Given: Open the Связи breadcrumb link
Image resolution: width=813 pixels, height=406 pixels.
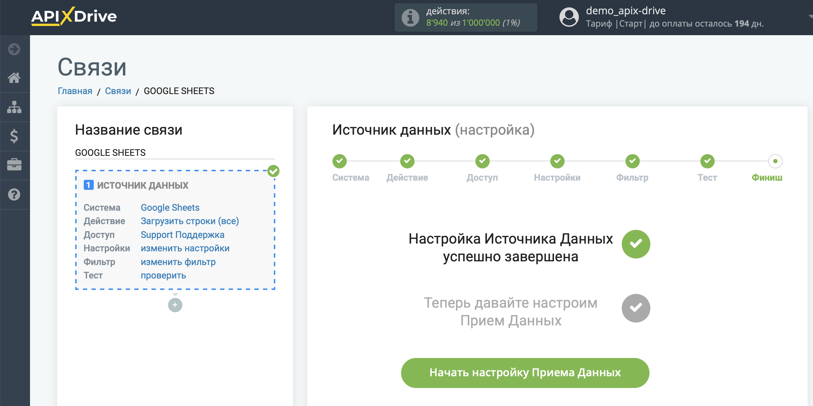Looking at the screenshot, I should [118, 91].
